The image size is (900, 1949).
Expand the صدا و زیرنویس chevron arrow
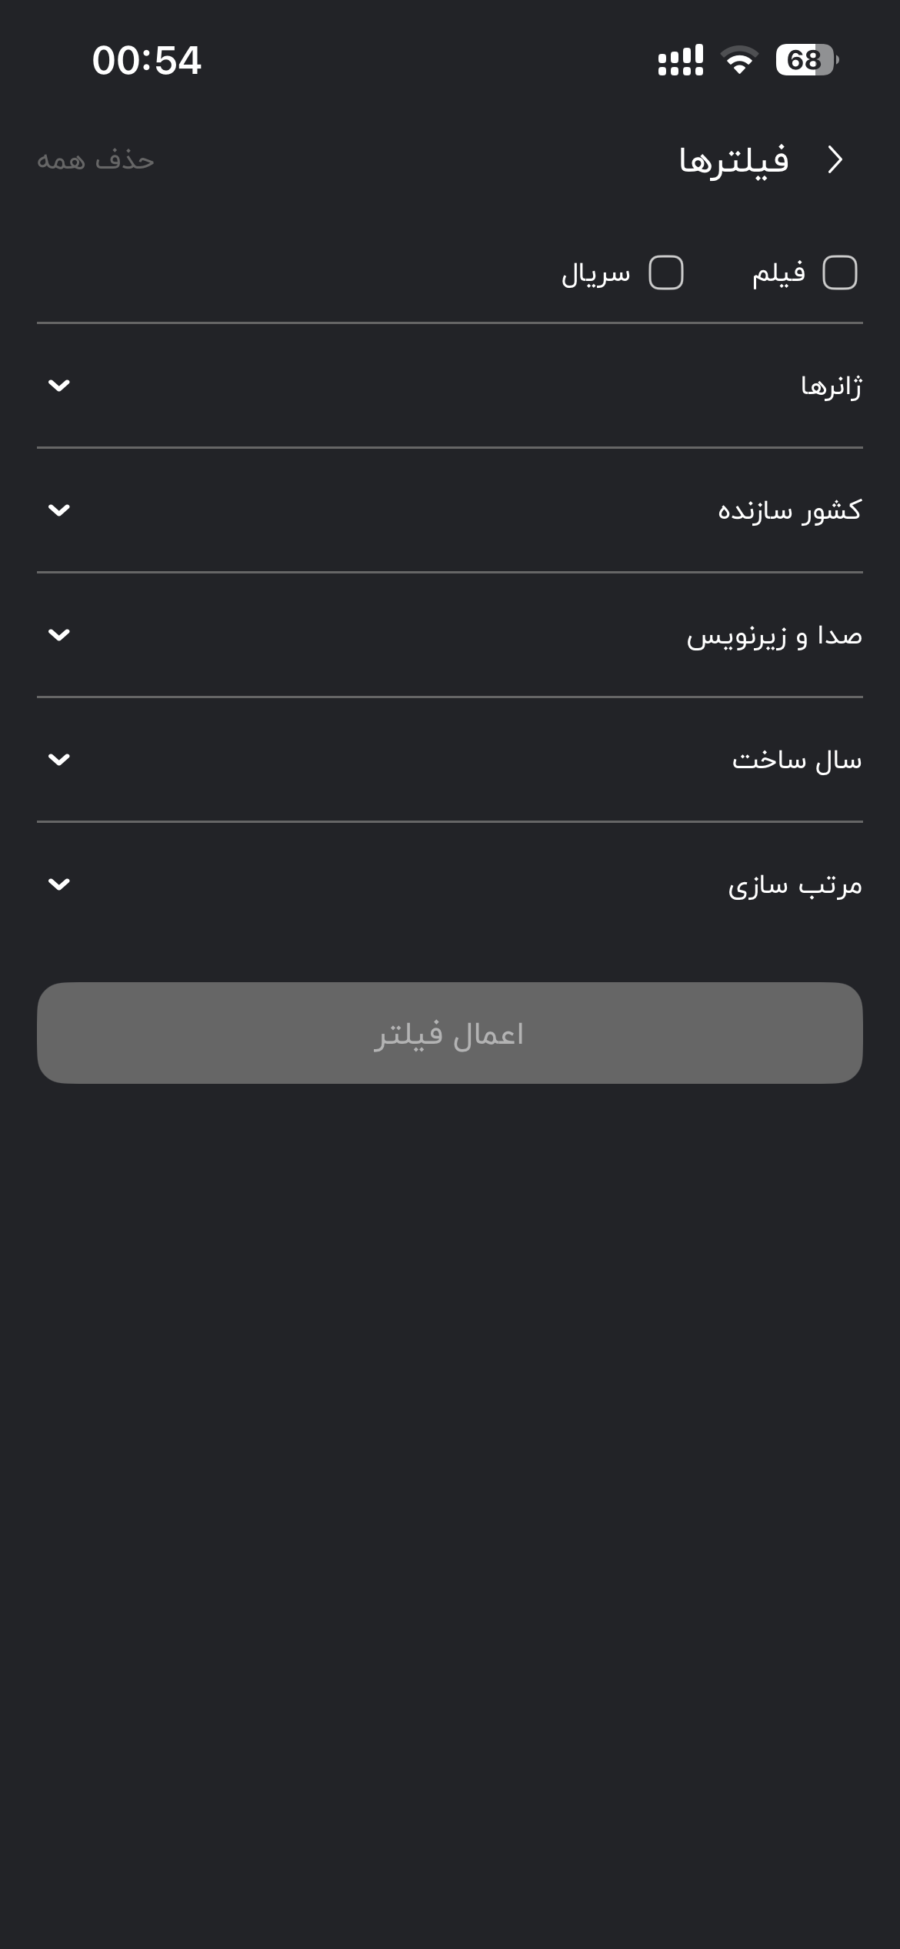(59, 635)
